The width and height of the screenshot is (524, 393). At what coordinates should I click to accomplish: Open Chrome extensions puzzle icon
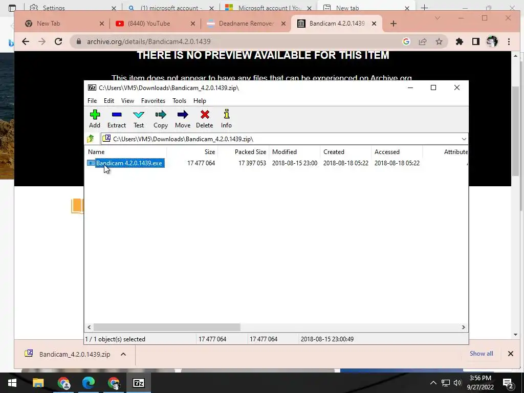460,41
